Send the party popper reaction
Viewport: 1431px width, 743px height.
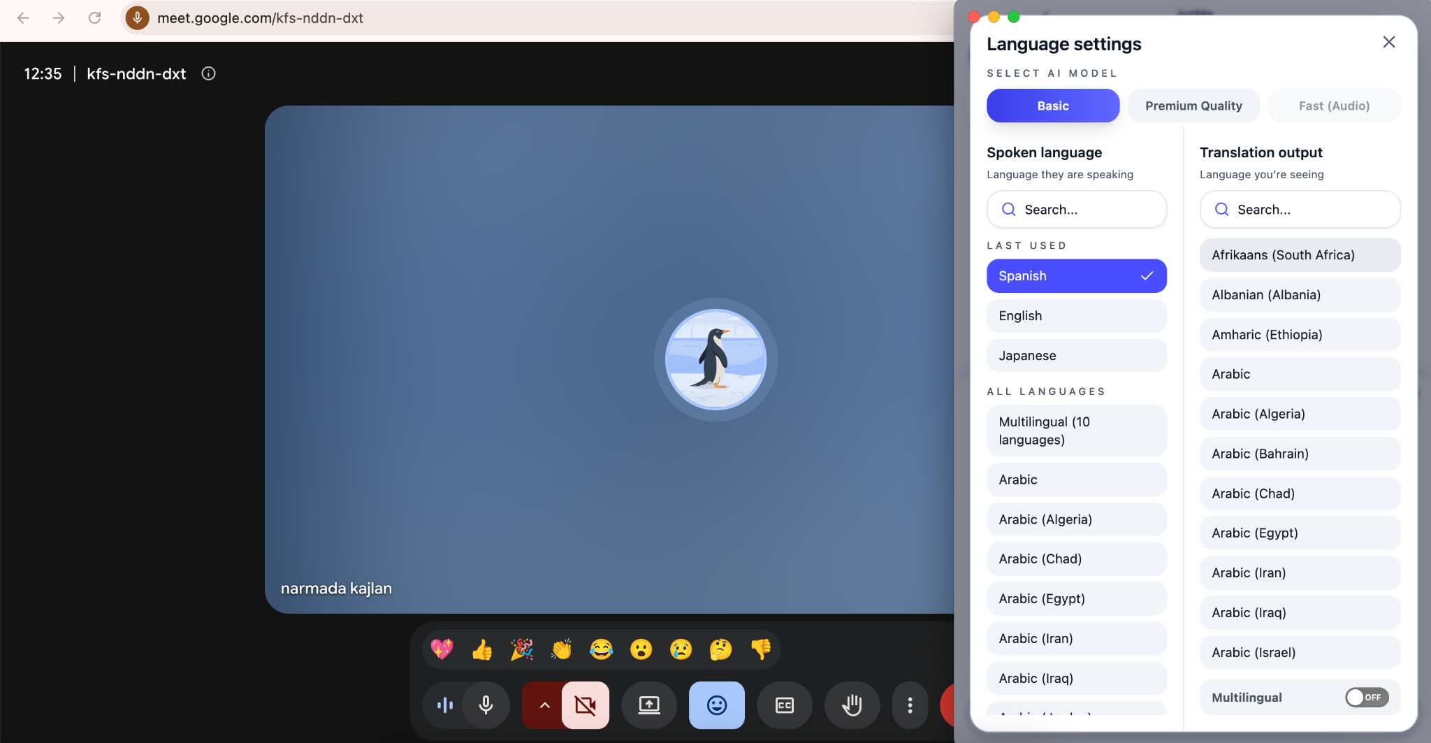522,649
